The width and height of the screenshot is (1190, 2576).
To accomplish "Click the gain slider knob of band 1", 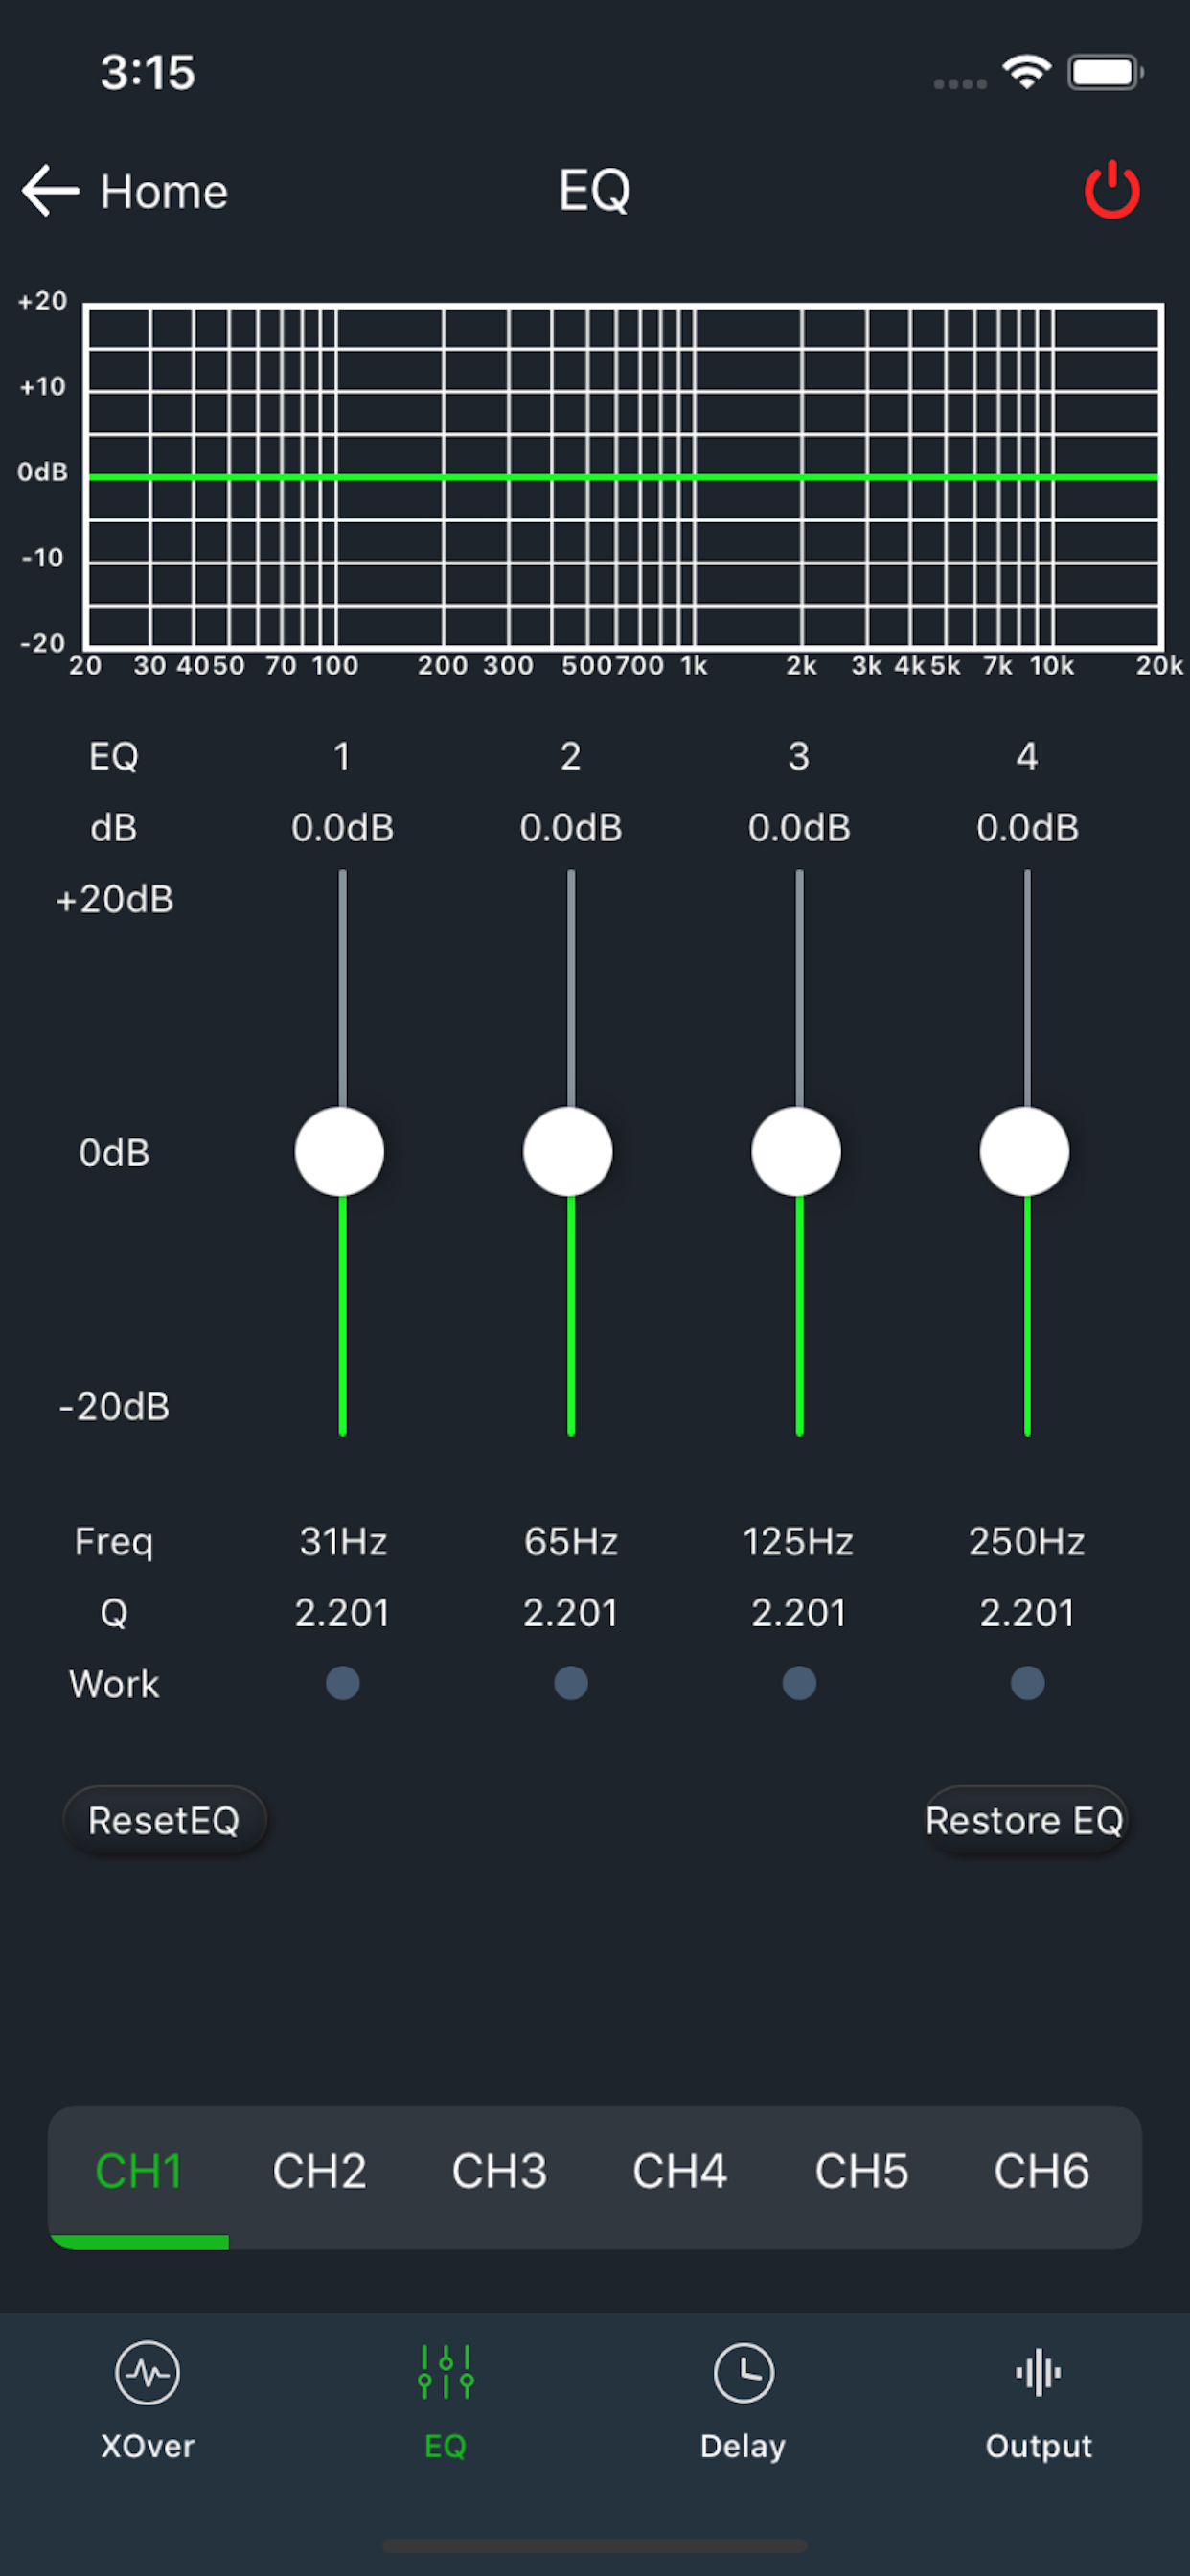I will point(340,1150).
